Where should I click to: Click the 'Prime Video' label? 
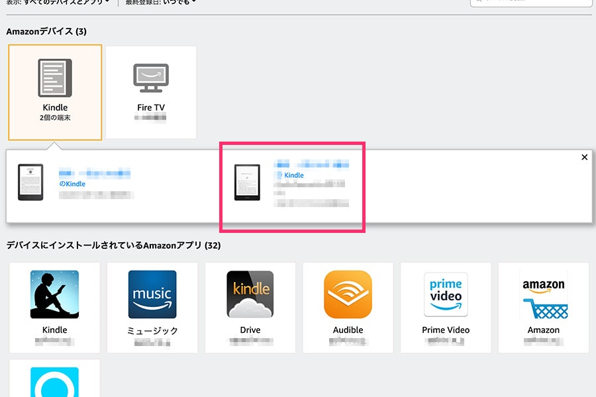[446, 330]
